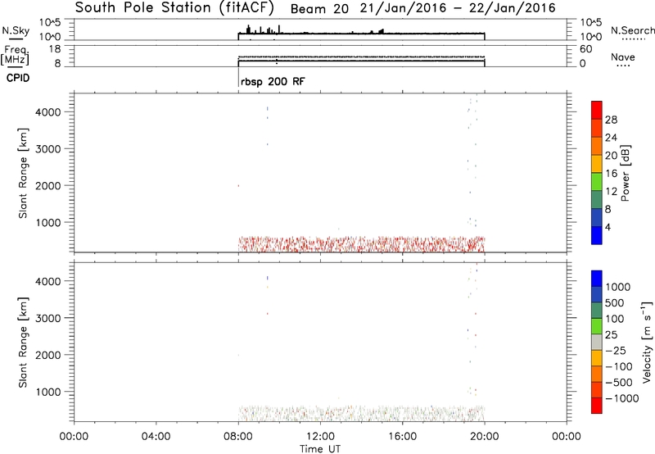Click the '4000' range tick on power panel
Viewport: 655px width, 454px height.
[48, 112]
